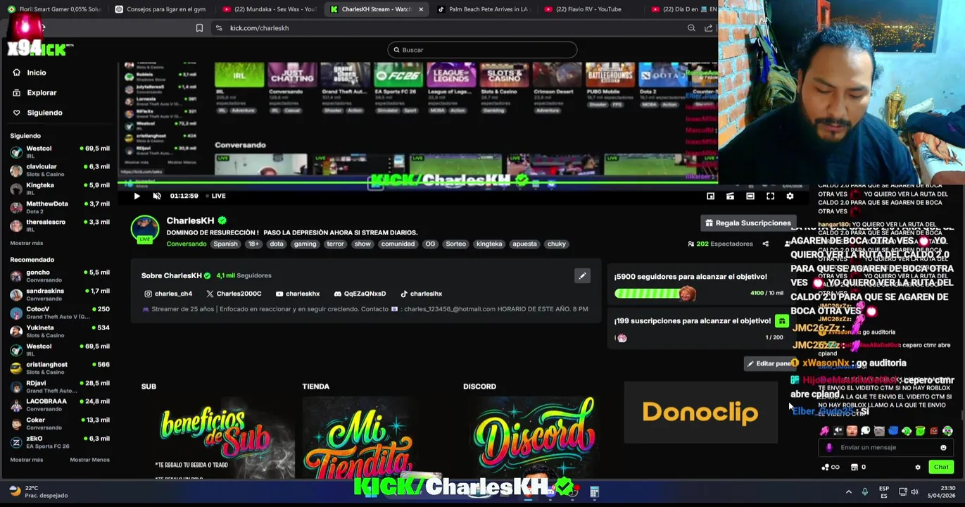The image size is (965, 507).
Task: Click the Donoclip panel image
Action: tap(700, 413)
